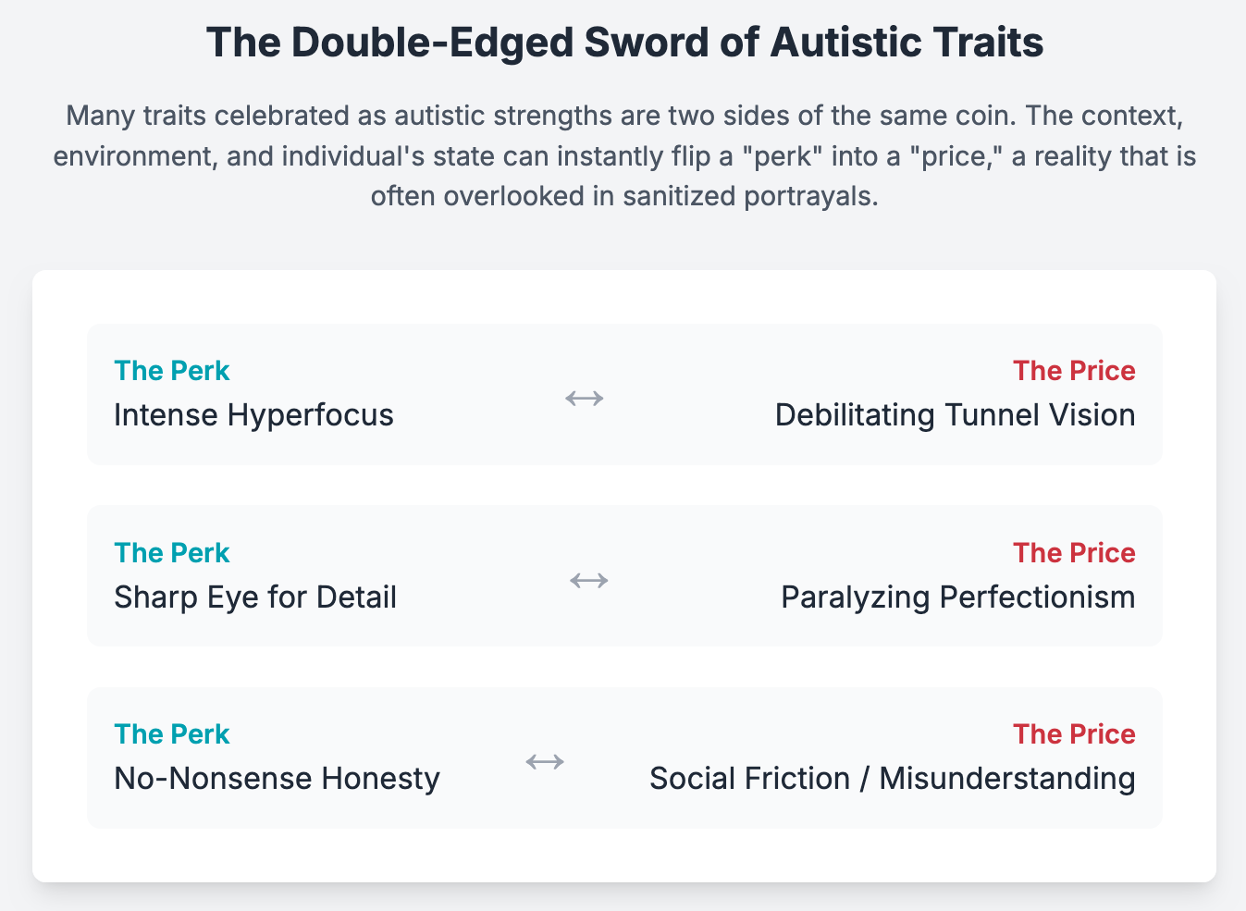
Task: Select the title 'The Double-Edged Sword of Autistic Traits'
Action: (624, 43)
